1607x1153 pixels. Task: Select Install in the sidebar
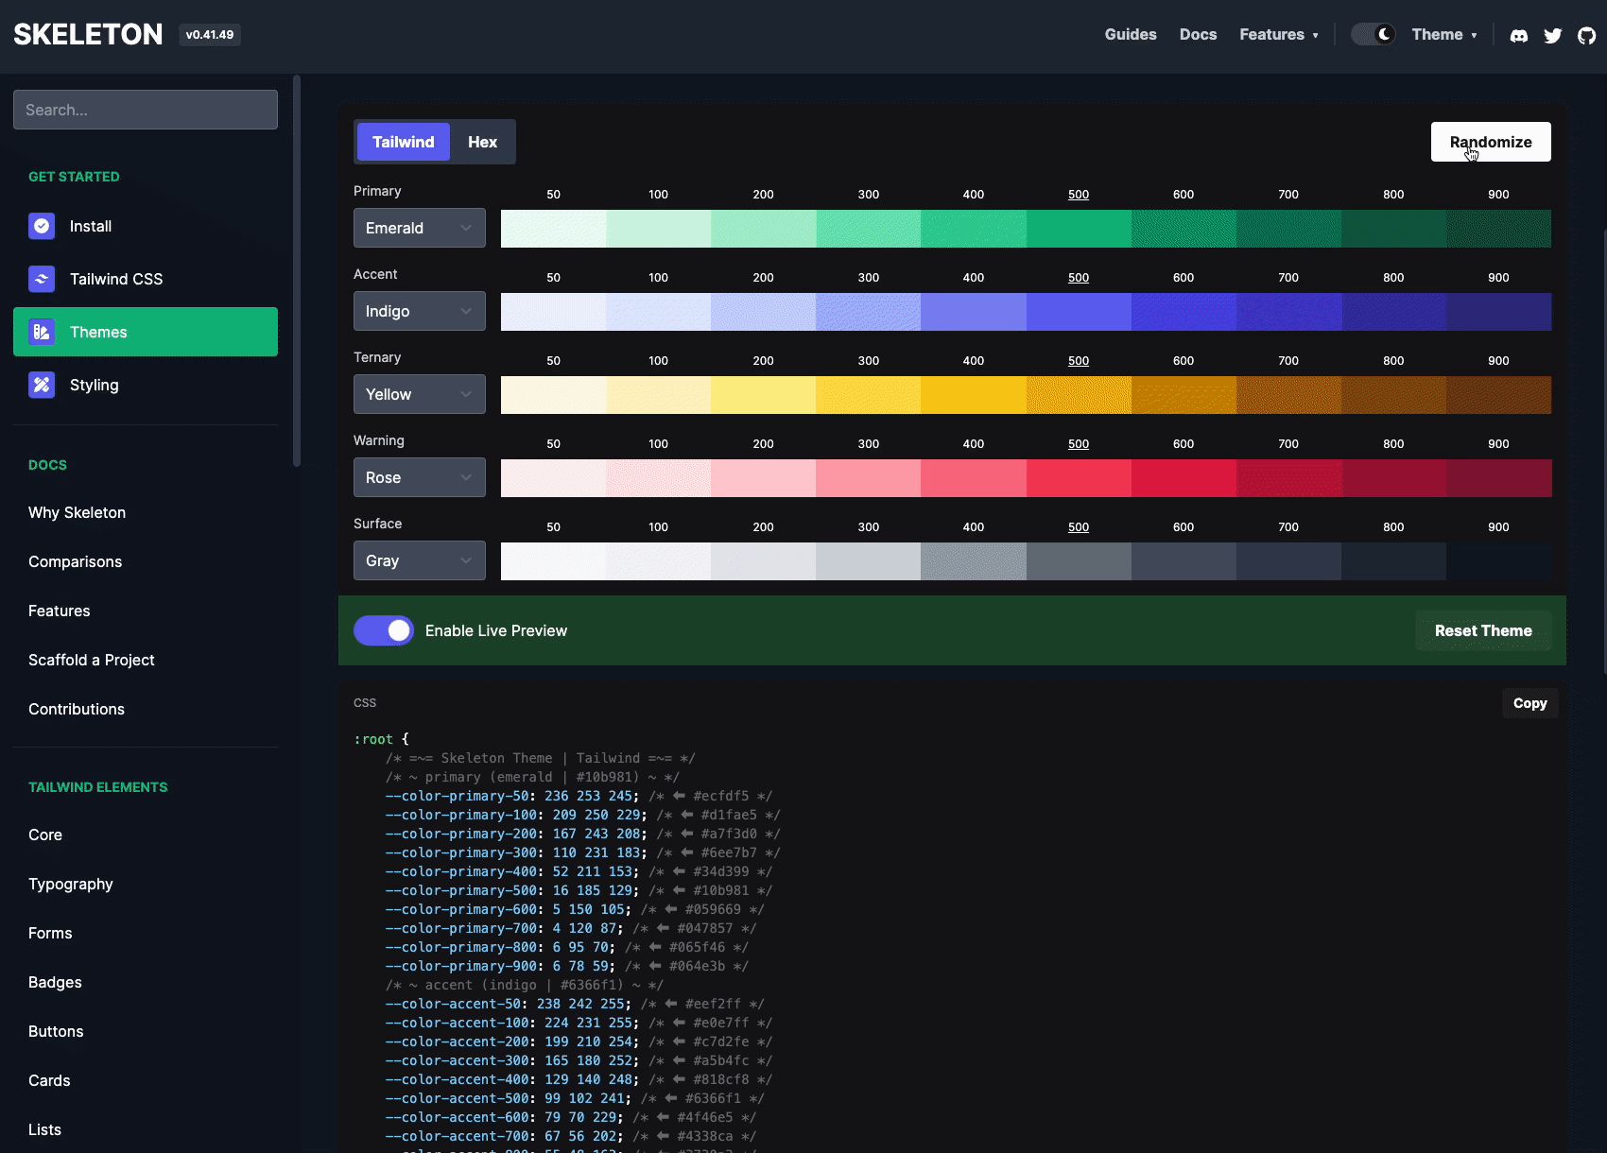pyautogui.click(x=146, y=226)
